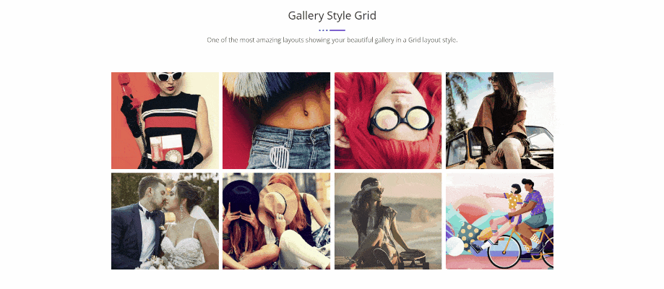664x289 pixels.
Task: Open the photo of woman sitting on car
Action: coord(500,121)
